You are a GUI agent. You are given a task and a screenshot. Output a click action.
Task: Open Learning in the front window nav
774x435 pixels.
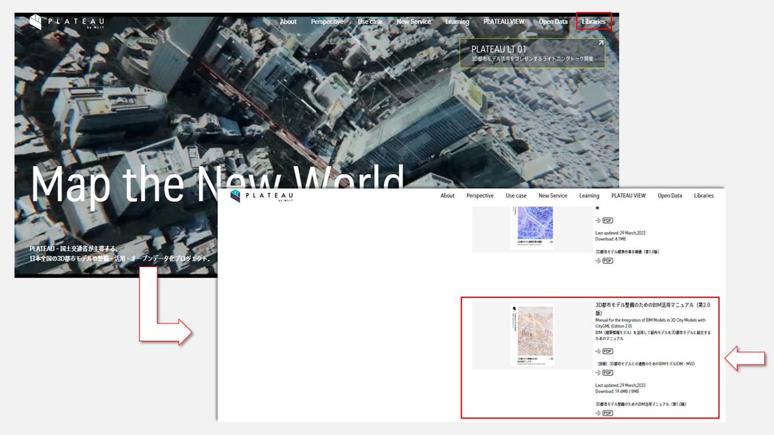pyautogui.click(x=590, y=196)
